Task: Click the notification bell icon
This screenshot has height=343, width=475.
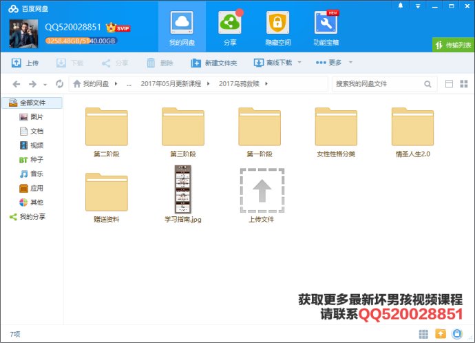Action: coord(401,6)
